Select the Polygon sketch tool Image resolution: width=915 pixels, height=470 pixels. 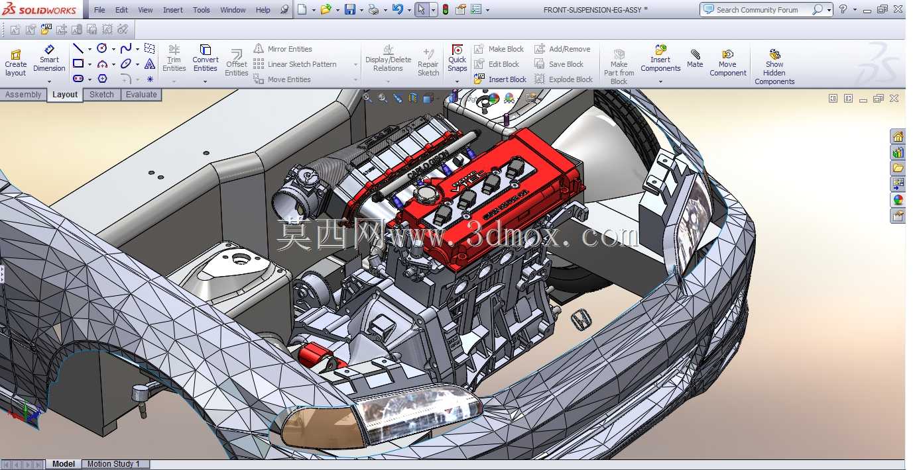tap(102, 79)
